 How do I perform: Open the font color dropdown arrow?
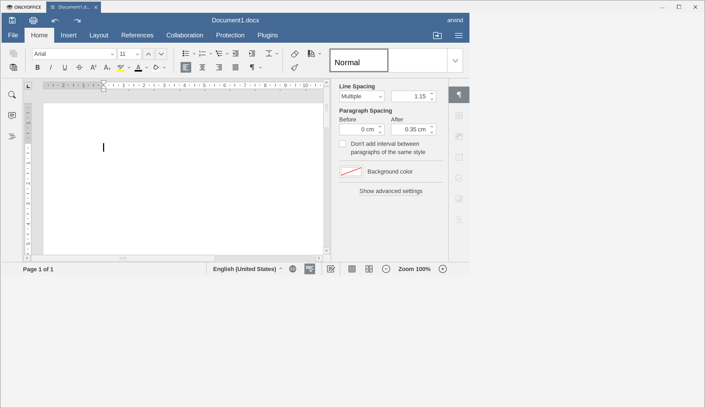pos(147,67)
